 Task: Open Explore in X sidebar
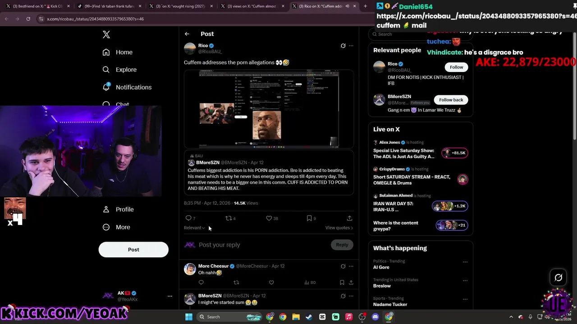pos(119,70)
